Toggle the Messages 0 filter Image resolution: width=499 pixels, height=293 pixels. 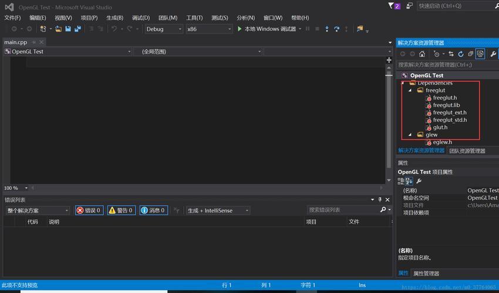(x=153, y=210)
